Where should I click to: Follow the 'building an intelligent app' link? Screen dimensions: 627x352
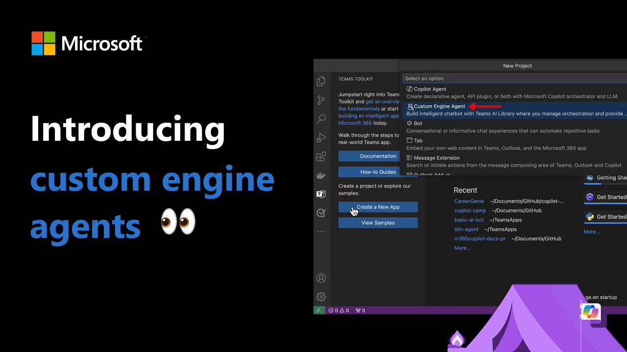[x=369, y=116]
